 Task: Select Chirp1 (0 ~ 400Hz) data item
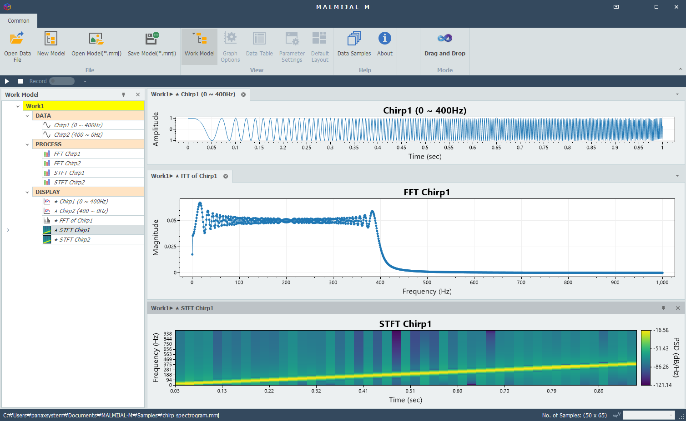pos(93,125)
